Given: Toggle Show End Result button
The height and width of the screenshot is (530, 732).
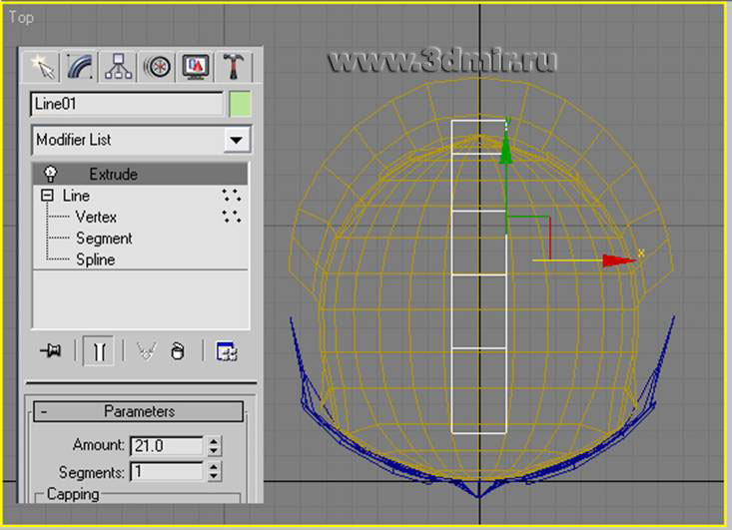Looking at the screenshot, I should coord(98,351).
